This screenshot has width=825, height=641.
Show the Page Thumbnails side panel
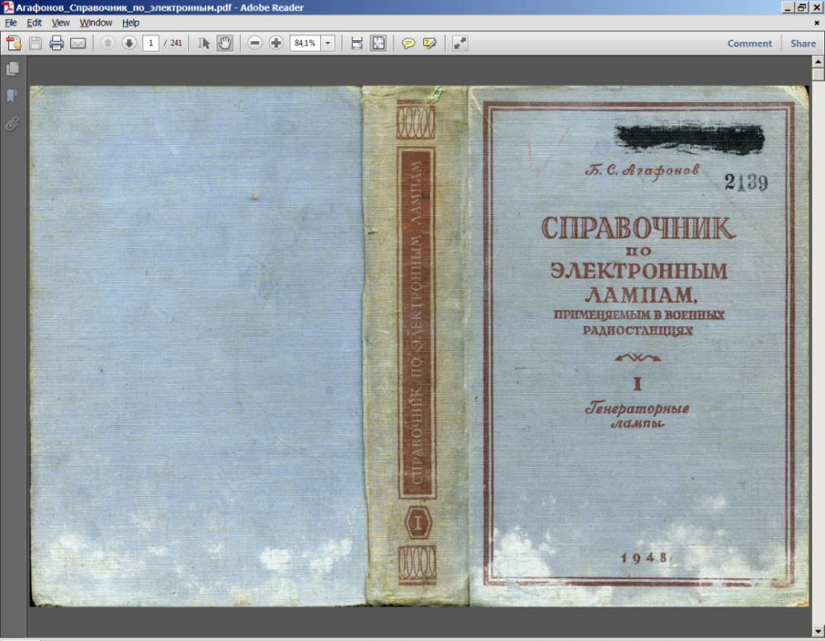12,69
